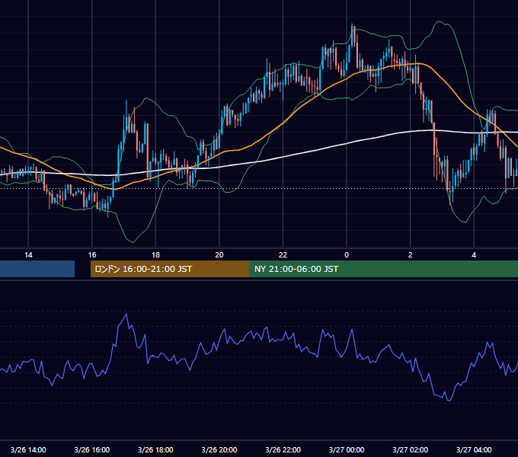Screen dimensions: 518x457
Task: Click hour label 18 on price chart axis
Action: [155, 255]
